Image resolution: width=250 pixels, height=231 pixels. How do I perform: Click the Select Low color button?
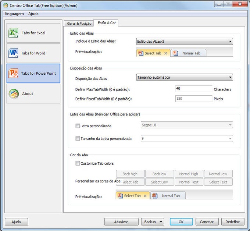(160, 182)
